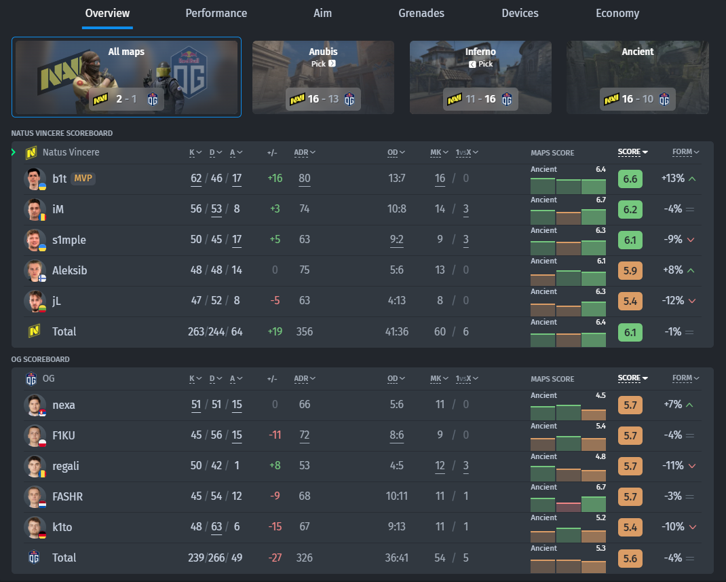Sort Natus Vincere scoreboard by MK
The image size is (726, 582).
click(x=440, y=152)
